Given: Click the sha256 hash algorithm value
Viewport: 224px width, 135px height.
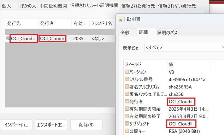Looking at the screenshot, I should (176, 94).
